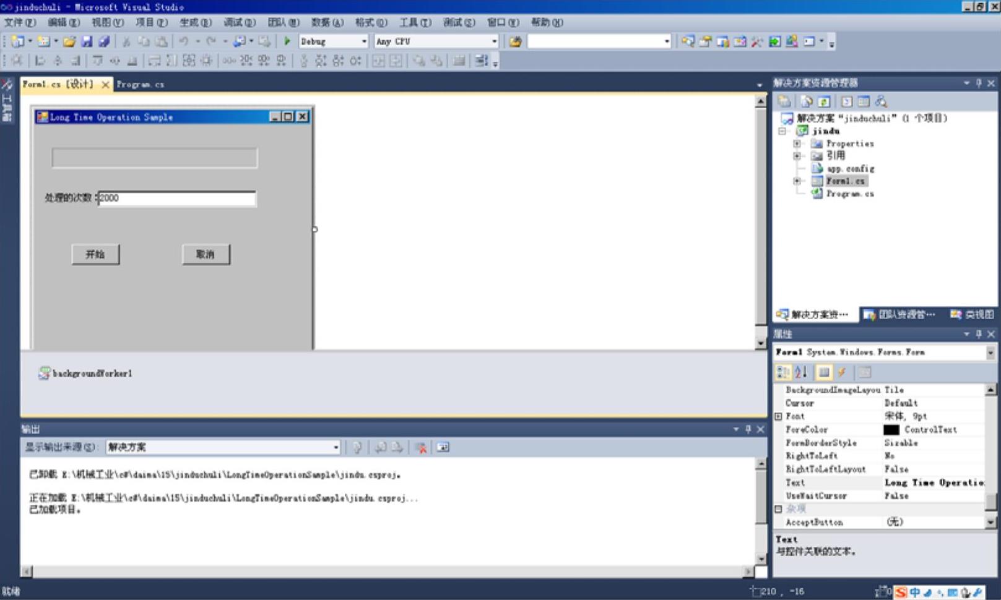Click the 开始 button on the form
This screenshot has height=600, width=1001.
95,254
